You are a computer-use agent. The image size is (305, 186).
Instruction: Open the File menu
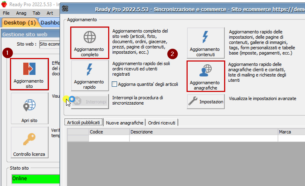[x=6, y=13]
